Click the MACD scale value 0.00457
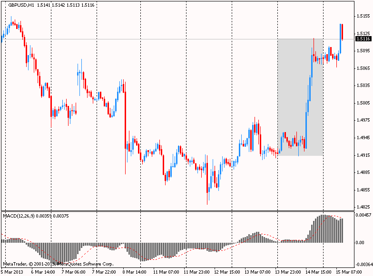Image resolution: width=373 pixels, height=276 pixels. 363,215
